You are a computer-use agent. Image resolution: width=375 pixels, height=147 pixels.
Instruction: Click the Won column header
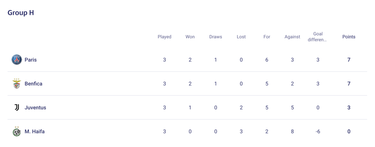pyautogui.click(x=190, y=37)
